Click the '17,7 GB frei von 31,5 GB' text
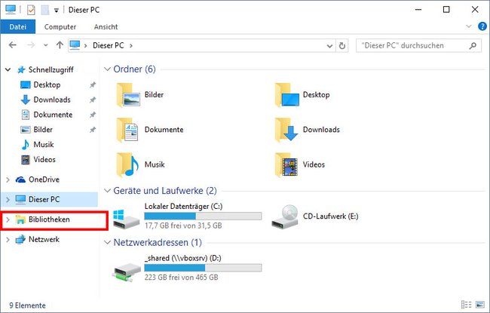This screenshot has width=490, height=313. (x=183, y=226)
